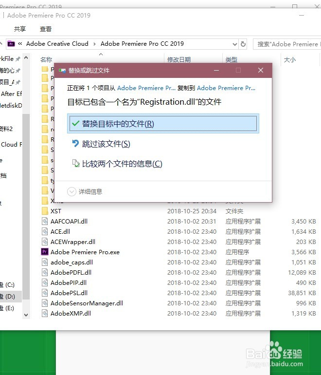The width and height of the screenshot is (321, 375).
Task: Select ACEWrapper.dll file
Action: 73,242
